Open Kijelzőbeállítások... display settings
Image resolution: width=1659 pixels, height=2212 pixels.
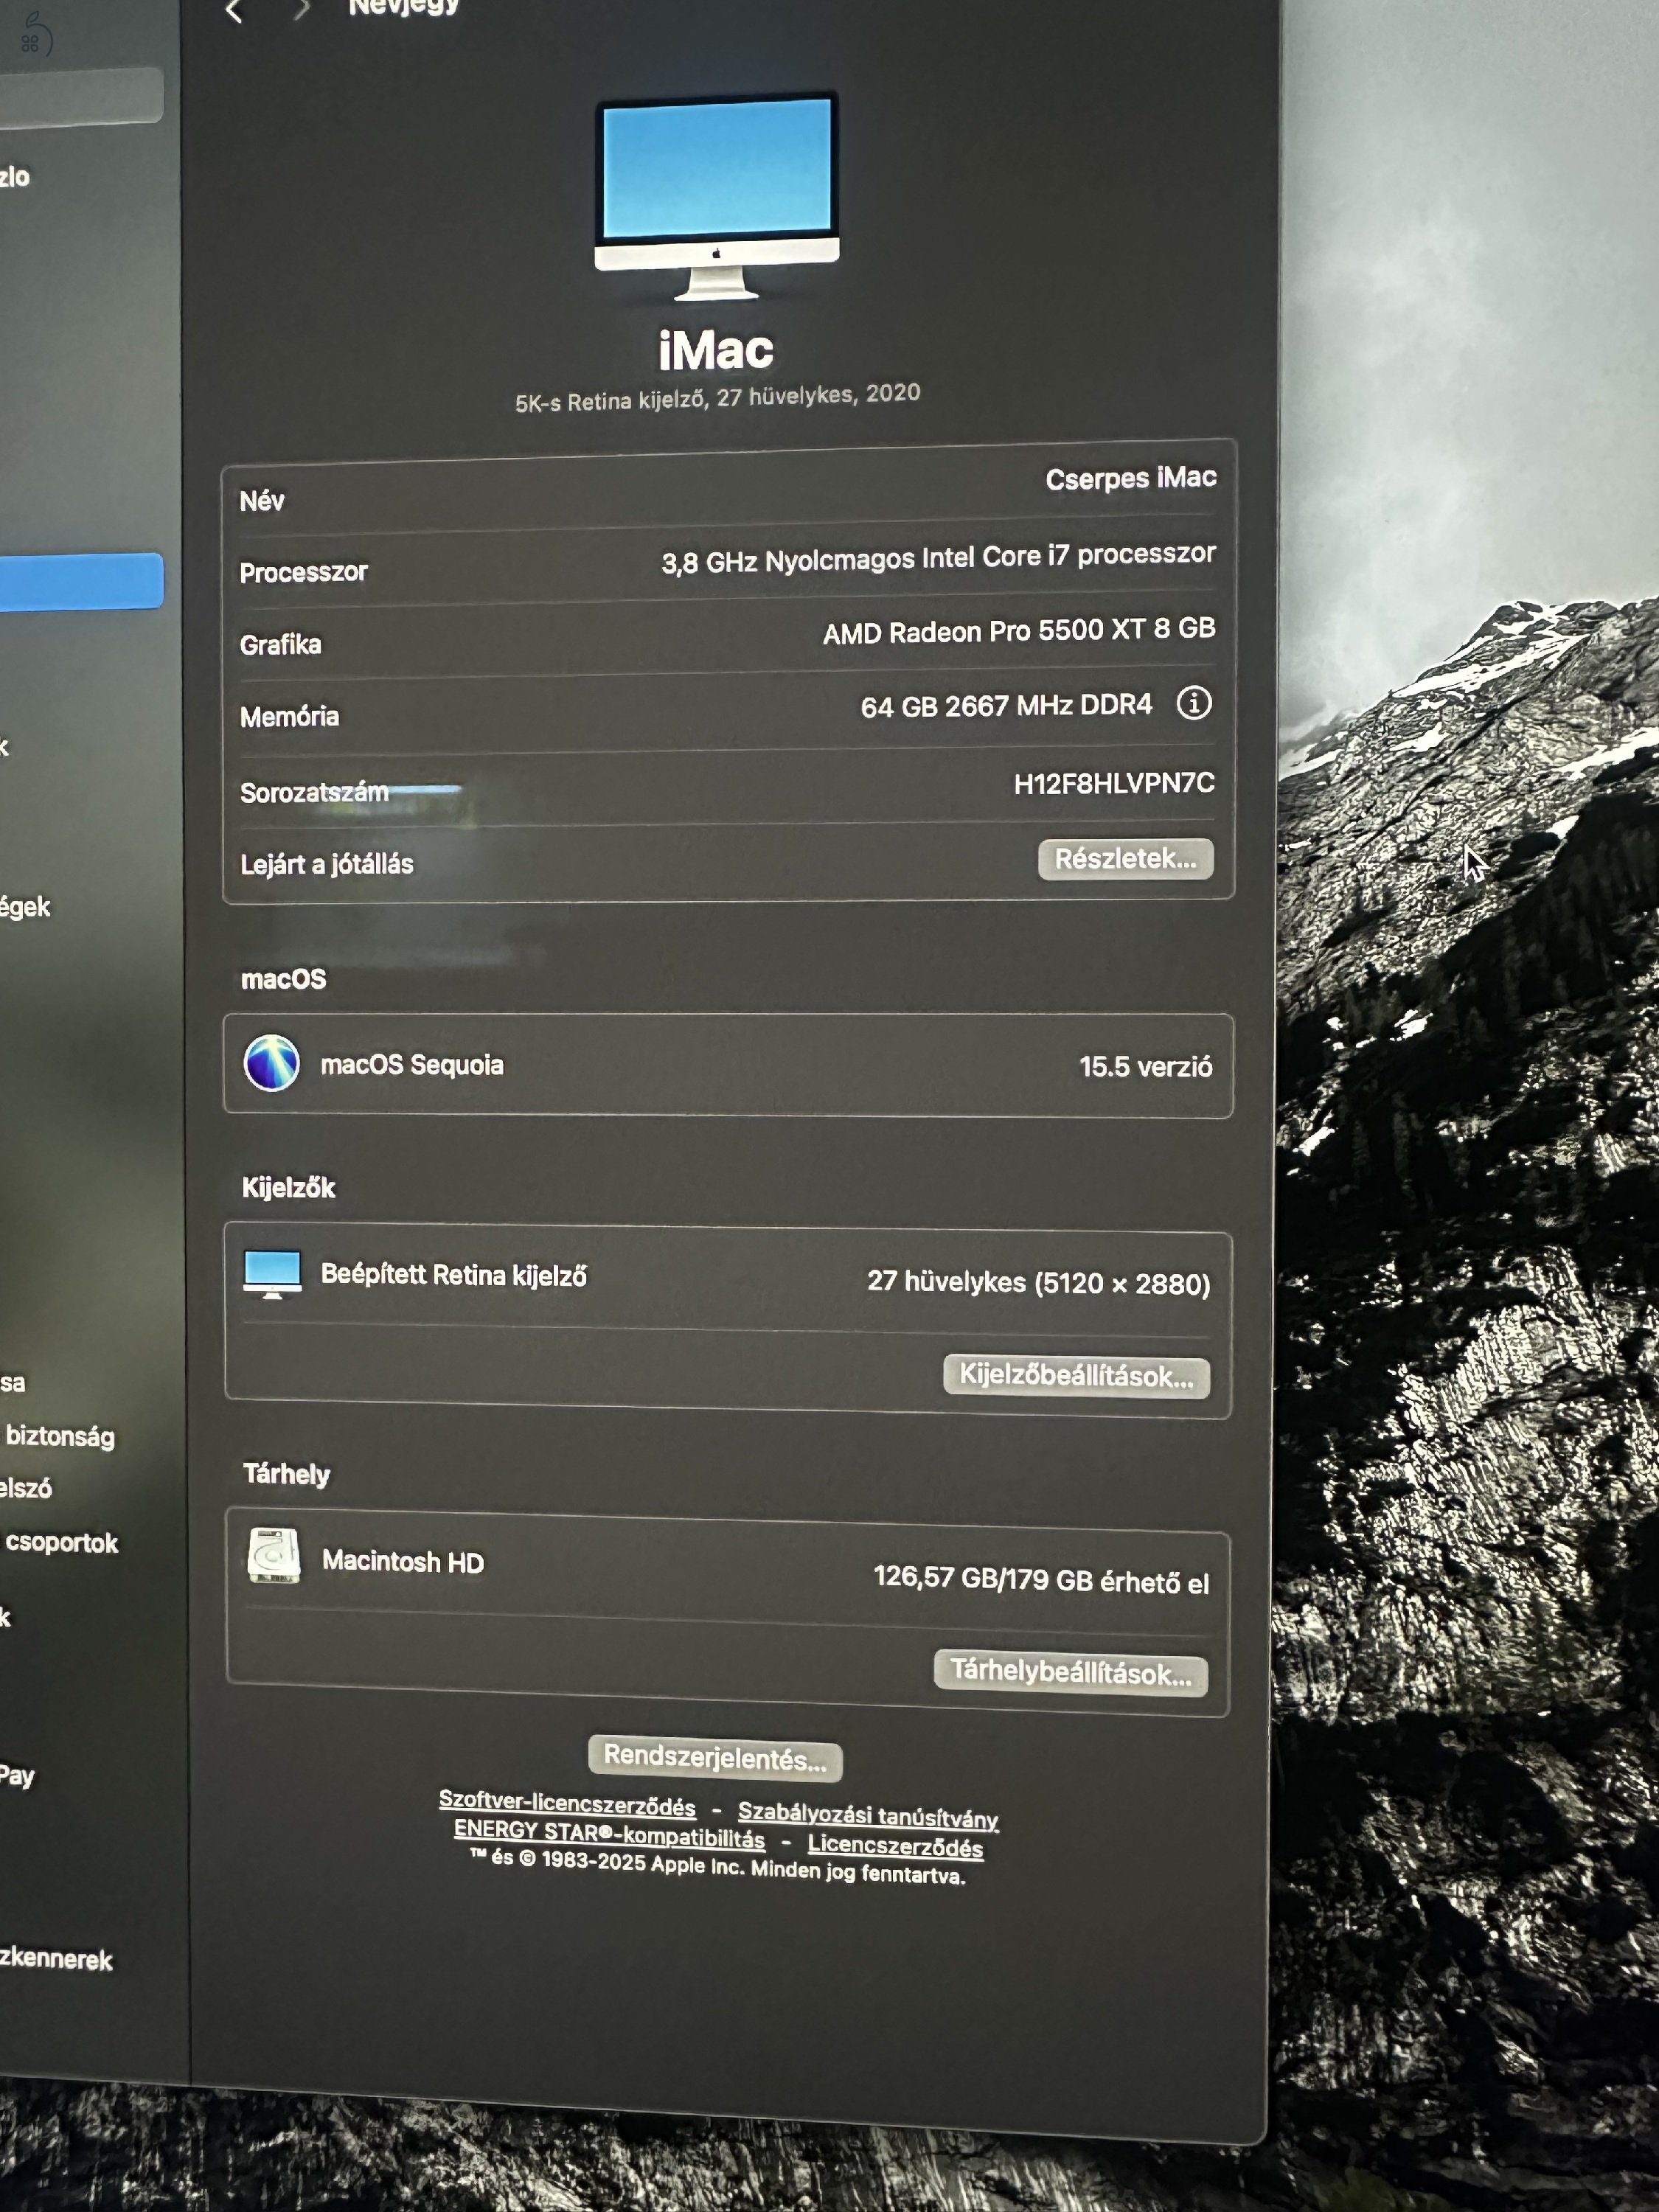pyautogui.click(x=1076, y=1376)
